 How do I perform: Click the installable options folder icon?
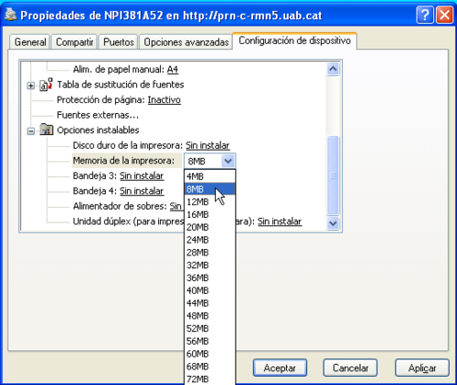pos(47,130)
